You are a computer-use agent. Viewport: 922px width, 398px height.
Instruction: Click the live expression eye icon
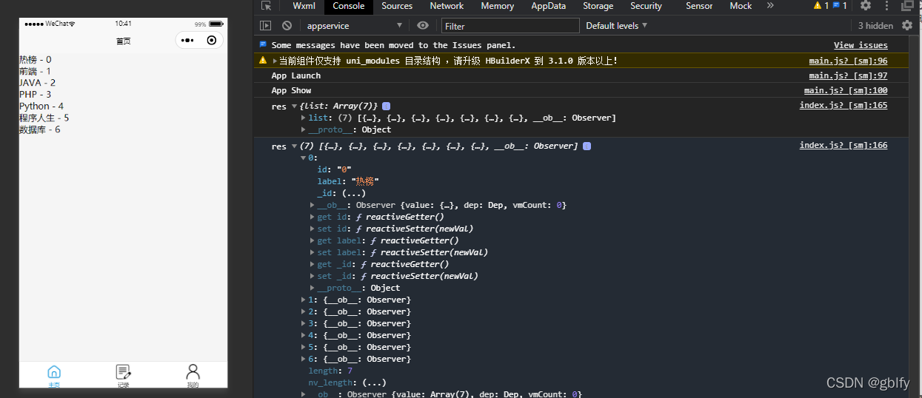point(422,26)
